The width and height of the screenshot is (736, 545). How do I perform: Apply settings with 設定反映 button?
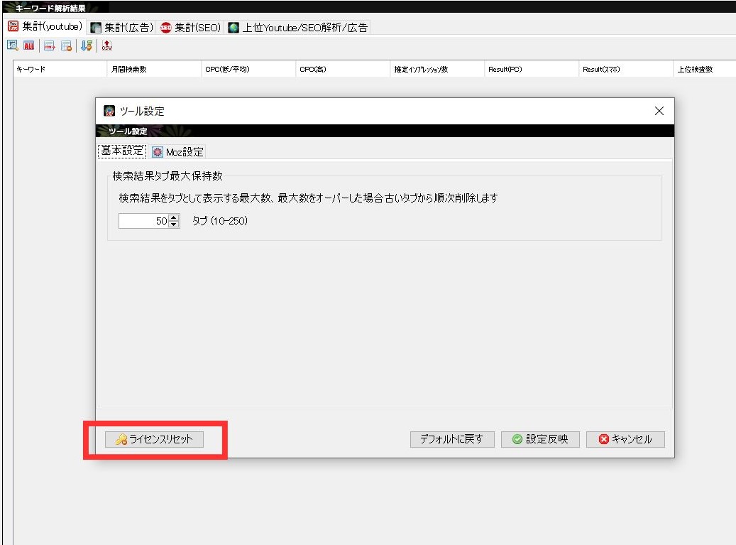point(540,439)
